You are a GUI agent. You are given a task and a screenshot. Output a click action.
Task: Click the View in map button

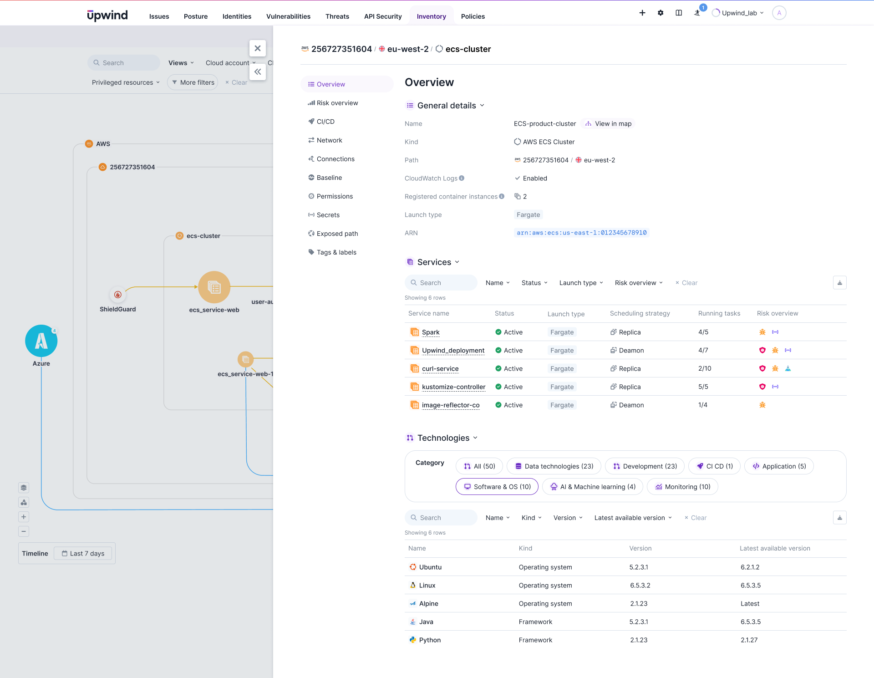click(x=608, y=124)
